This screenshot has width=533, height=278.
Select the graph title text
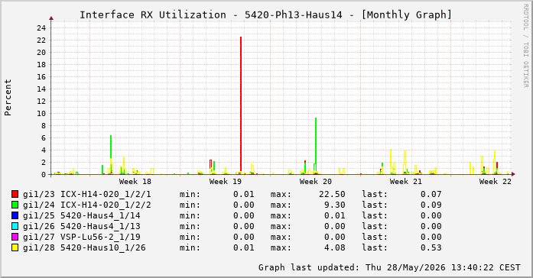(x=266, y=15)
